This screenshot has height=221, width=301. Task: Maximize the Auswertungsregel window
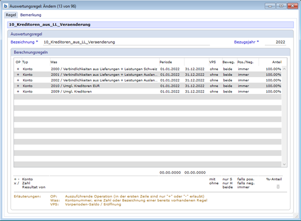coord(281,5)
